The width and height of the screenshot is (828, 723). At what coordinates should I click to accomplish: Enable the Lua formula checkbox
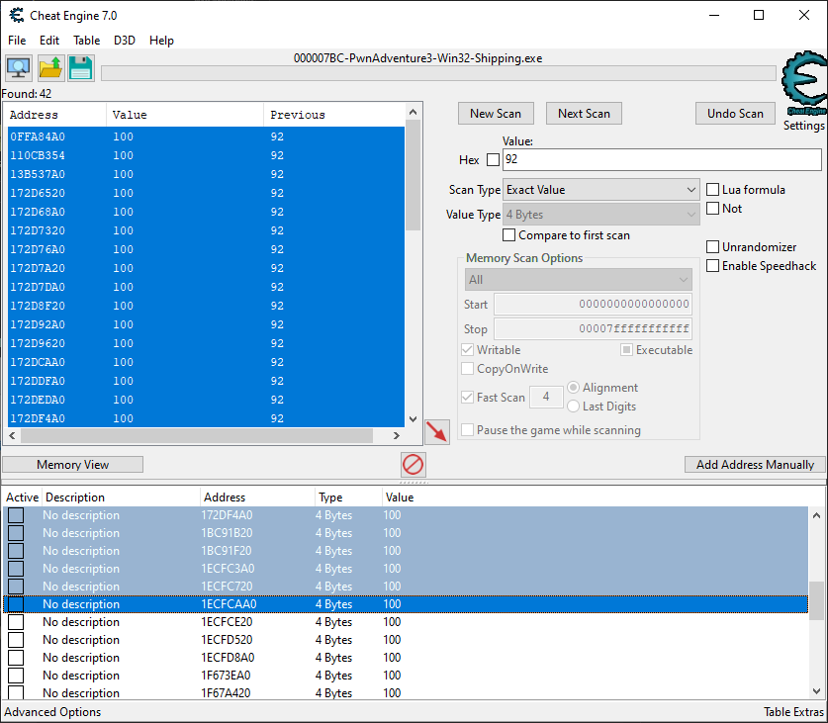pyautogui.click(x=713, y=190)
